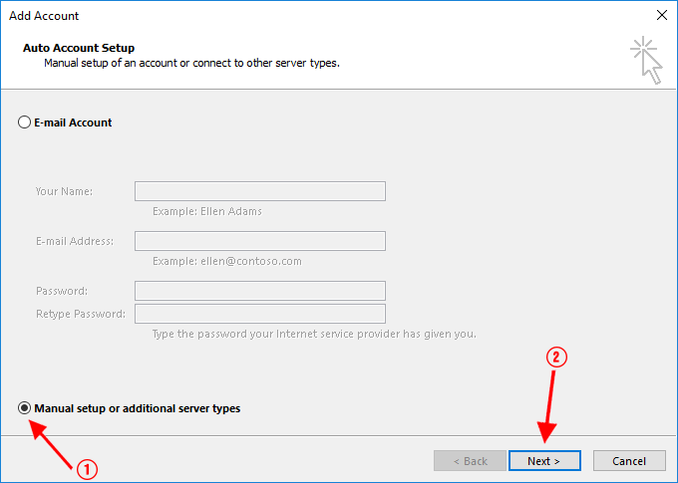
Task: Close the Add Account dialog window
Action: (662, 16)
